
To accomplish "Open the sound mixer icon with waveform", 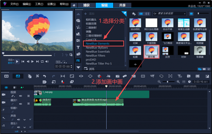I will point(108,76).
